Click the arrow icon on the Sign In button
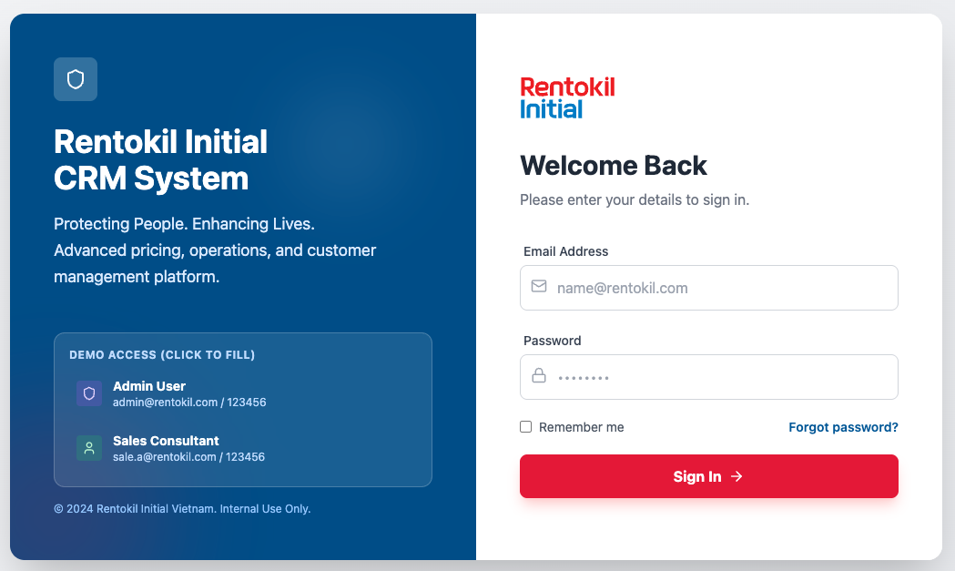The width and height of the screenshot is (955, 571). [737, 476]
